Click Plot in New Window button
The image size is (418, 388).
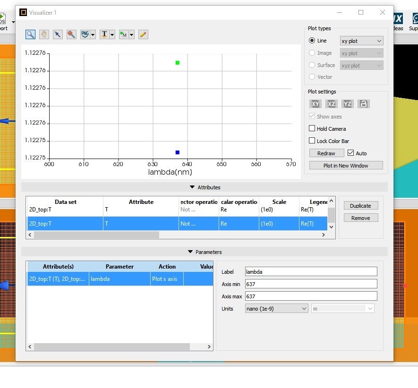click(x=346, y=166)
